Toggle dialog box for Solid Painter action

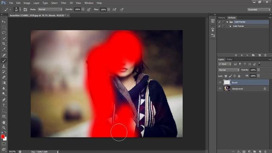point(224,26)
